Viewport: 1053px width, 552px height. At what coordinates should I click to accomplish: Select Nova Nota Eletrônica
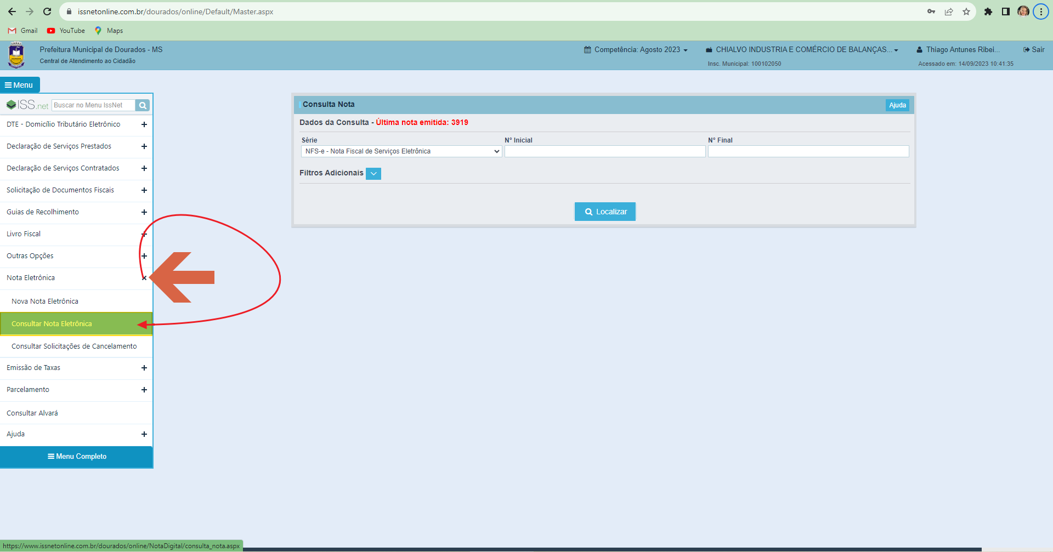click(76, 301)
